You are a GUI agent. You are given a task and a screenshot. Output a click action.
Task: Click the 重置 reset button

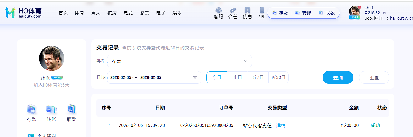click(x=374, y=77)
